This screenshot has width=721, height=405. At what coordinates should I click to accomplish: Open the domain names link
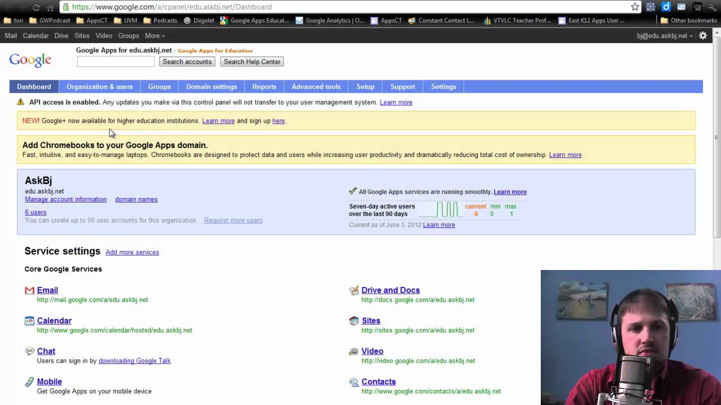pyautogui.click(x=136, y=199)
